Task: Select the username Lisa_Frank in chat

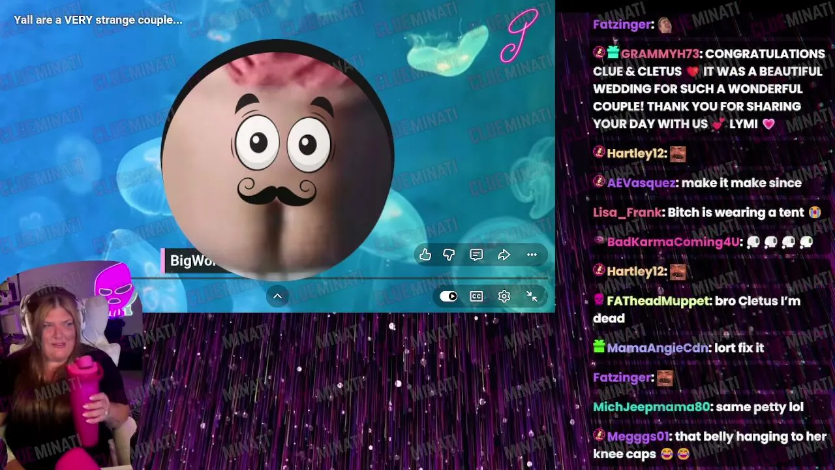Action: click(x=628, y=212)
